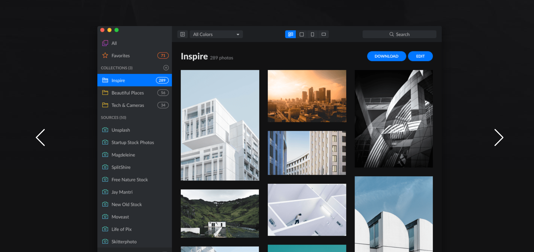Screen dimensions: 534x252
Task: Select the Magdeleine source
Action: (x=135, y=155)
